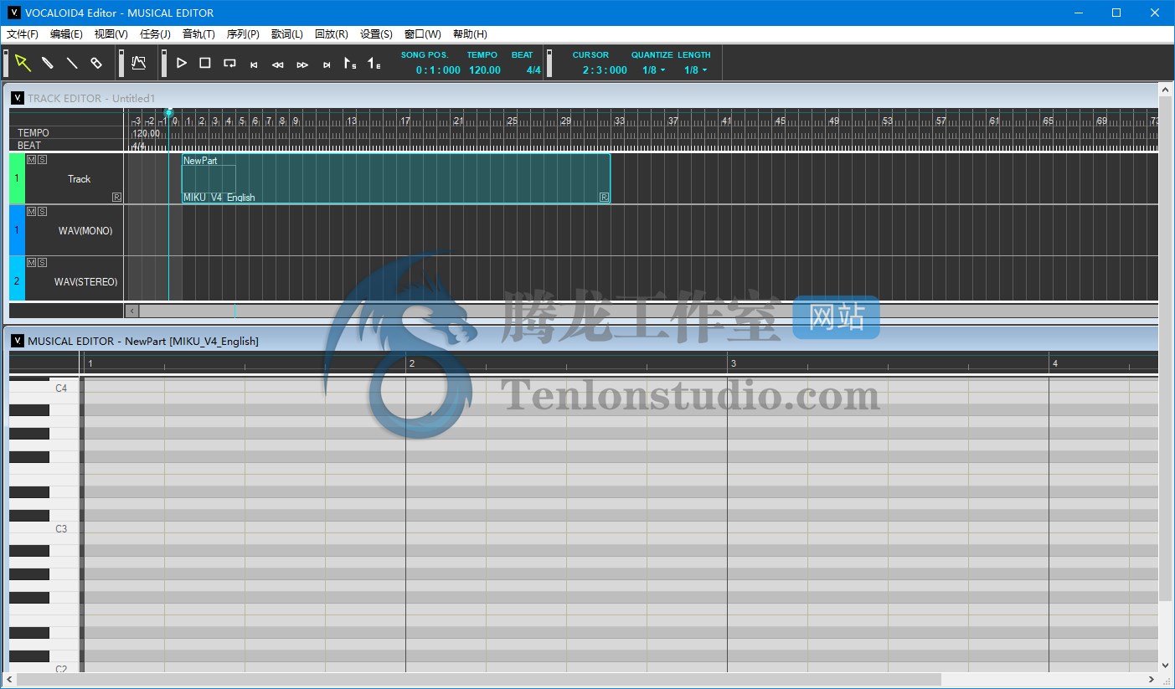Click the musical editor horizontal scrollbar thumb

(x=478, y=679)
